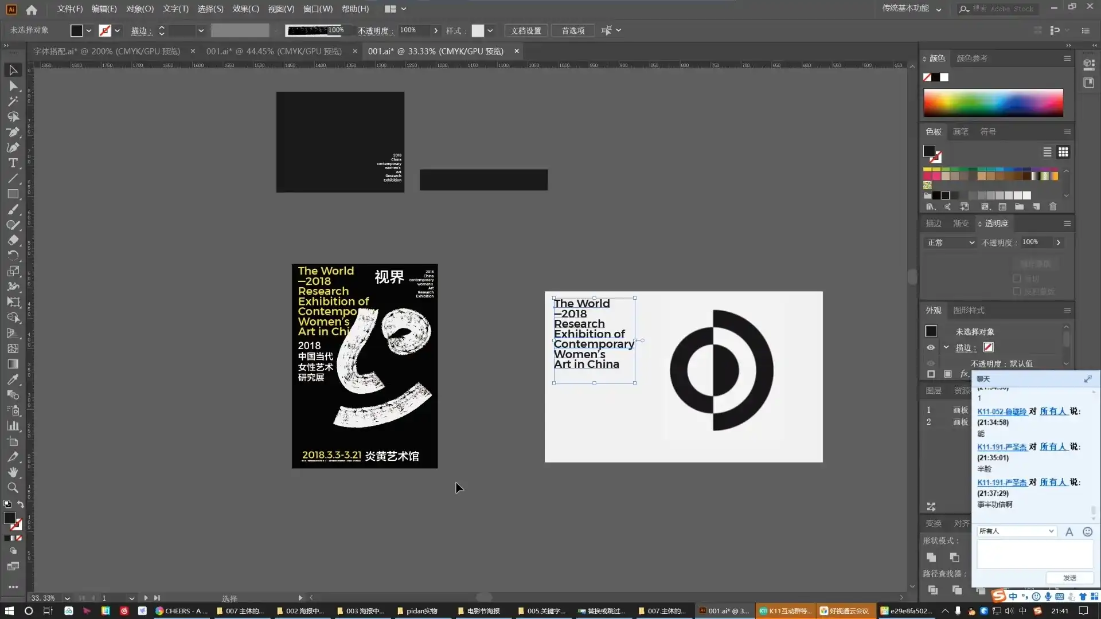The width and height of the screenshot is (1101, 619).
Task: Swap fill and stroke colors
Action: 21,504
